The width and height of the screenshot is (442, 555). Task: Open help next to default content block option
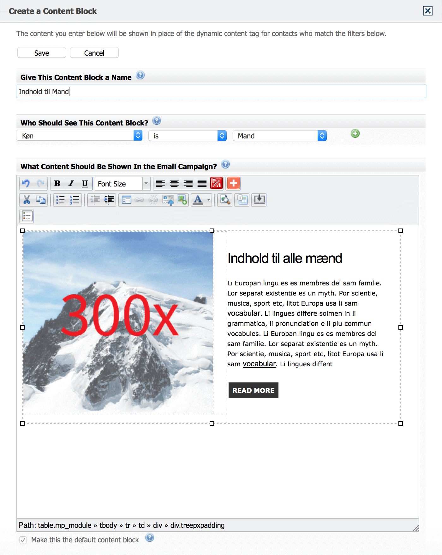(x=150, y=538)
